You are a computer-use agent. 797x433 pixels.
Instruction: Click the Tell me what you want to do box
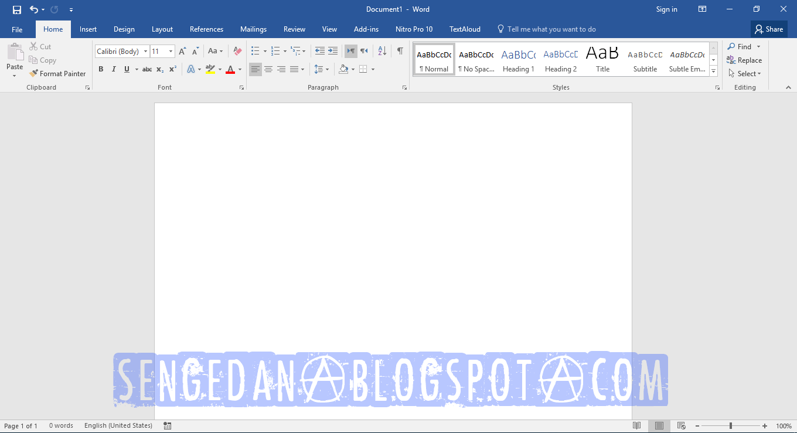pos(546,29)
